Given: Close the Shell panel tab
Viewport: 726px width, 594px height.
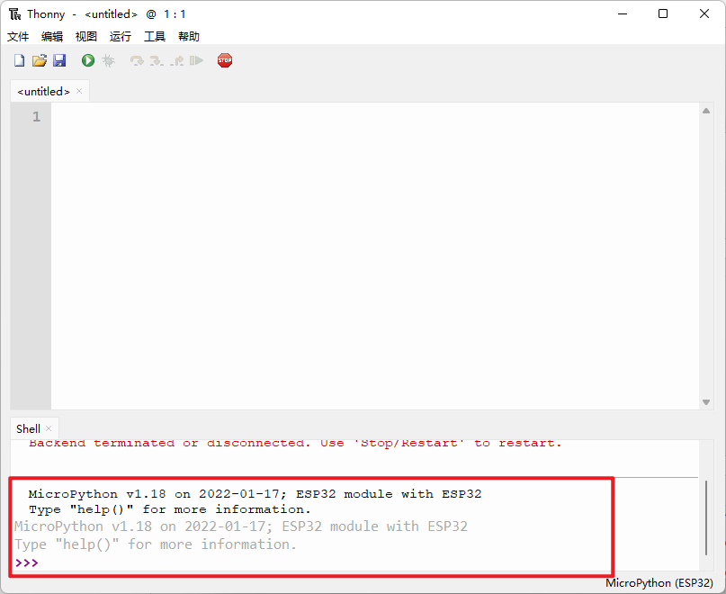Looking at the screenshot, I should [49, 429].
